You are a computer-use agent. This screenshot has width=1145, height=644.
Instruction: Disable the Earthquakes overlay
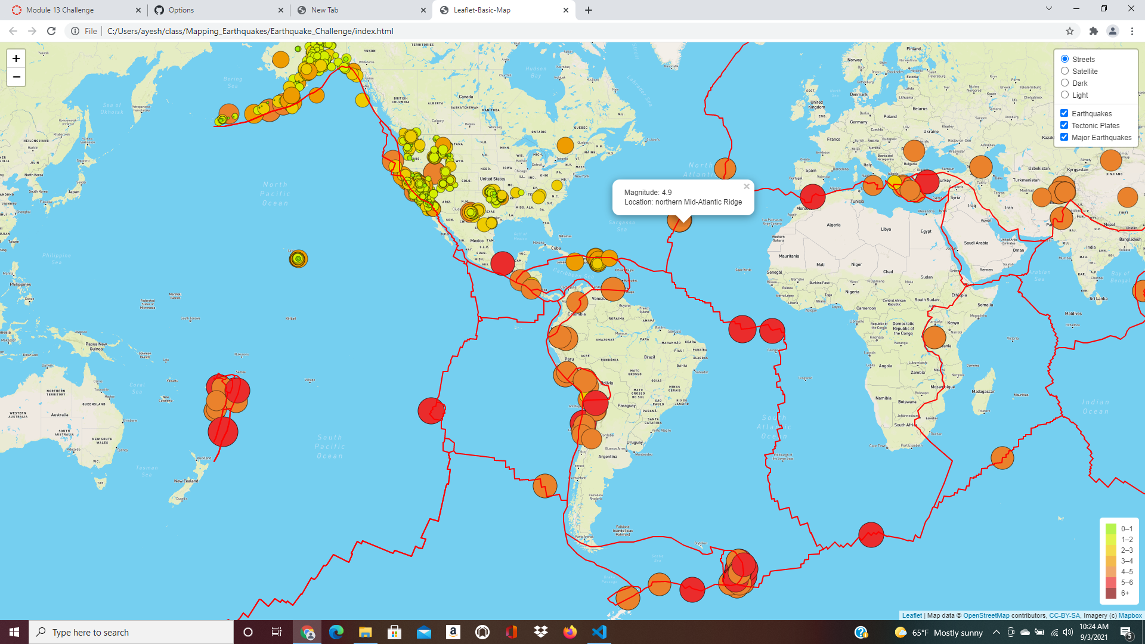[1064, 113]
